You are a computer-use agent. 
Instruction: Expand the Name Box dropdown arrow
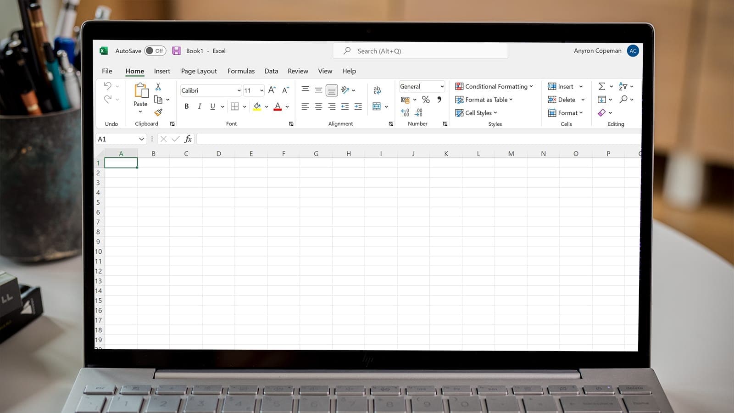(141, 139)
